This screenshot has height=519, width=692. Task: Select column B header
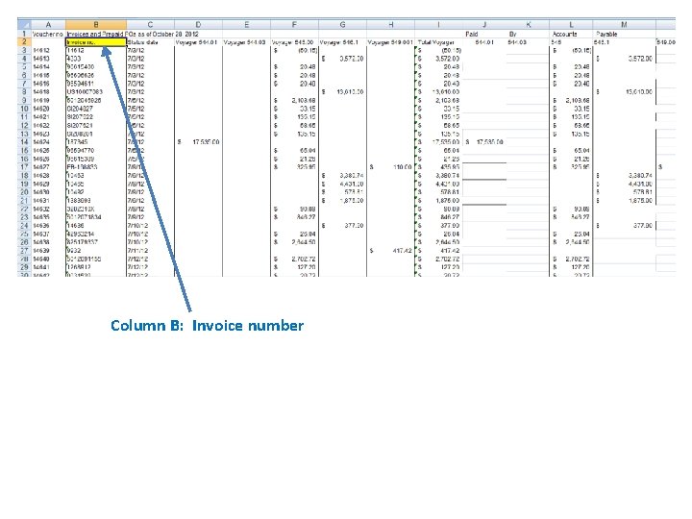coord(96,25)
